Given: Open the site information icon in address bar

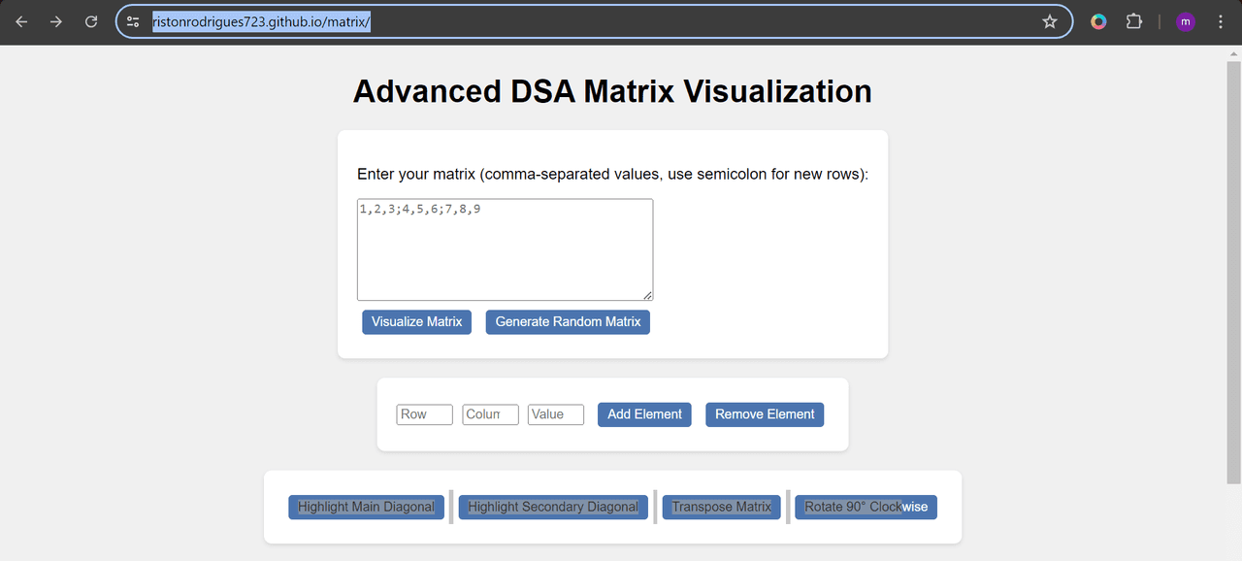Looking at the screenshot, I should pos(134,21).
